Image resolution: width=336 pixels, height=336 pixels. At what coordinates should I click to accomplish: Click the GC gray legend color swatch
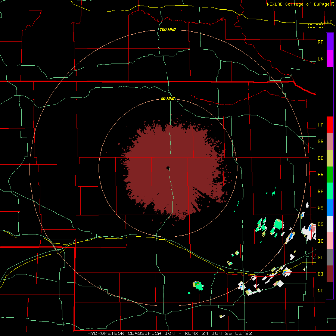click(x=330, y=257)
